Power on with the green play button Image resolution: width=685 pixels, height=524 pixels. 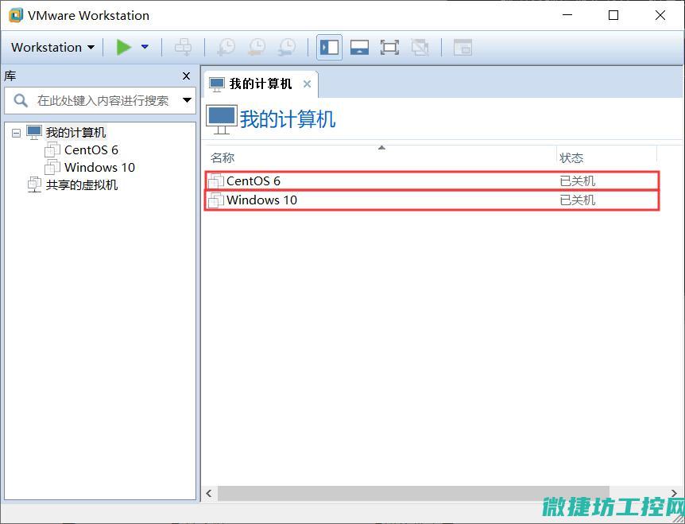(x=124, y=47)
